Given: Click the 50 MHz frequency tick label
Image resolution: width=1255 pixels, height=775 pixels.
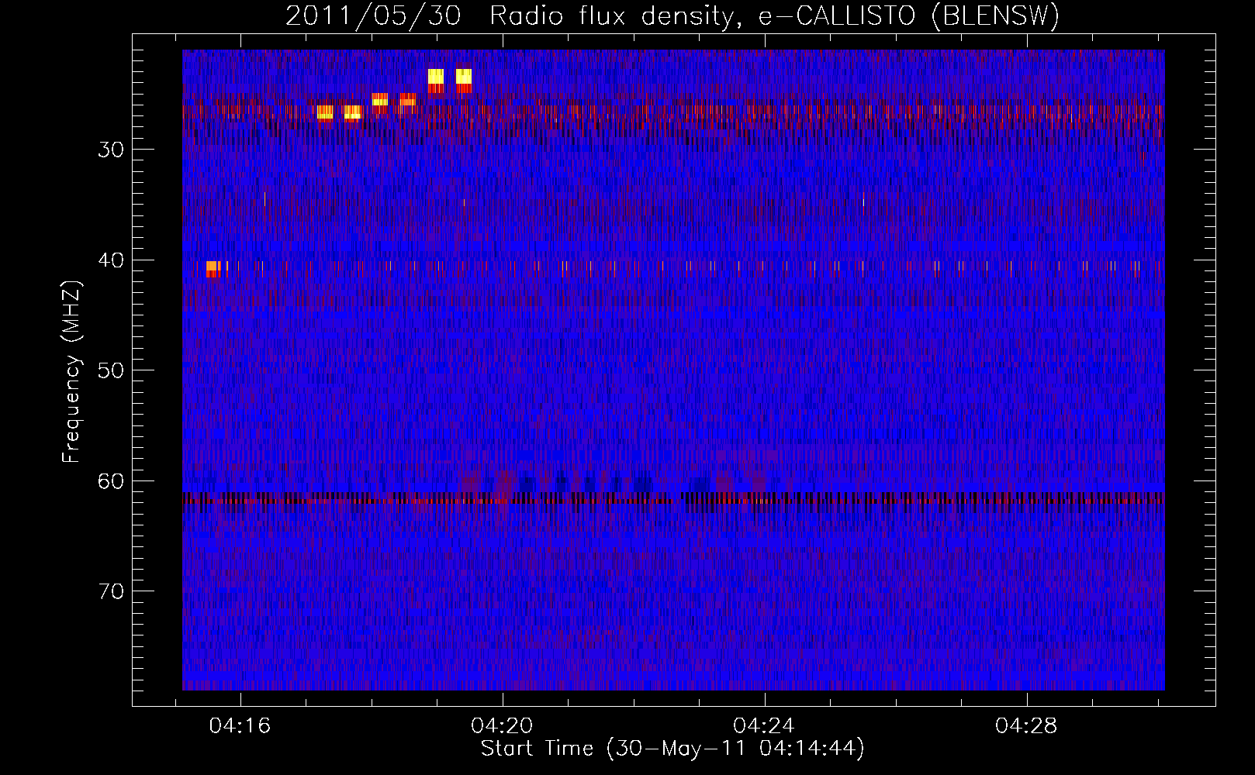Looking at the screenshot, I should [x=111, y=370].
